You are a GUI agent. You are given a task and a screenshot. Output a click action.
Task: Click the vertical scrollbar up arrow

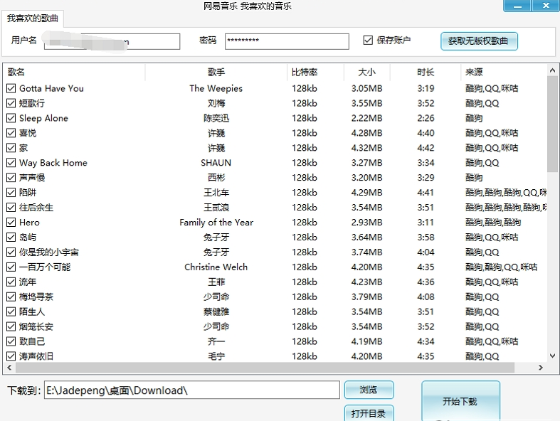(x=552, y=70)
